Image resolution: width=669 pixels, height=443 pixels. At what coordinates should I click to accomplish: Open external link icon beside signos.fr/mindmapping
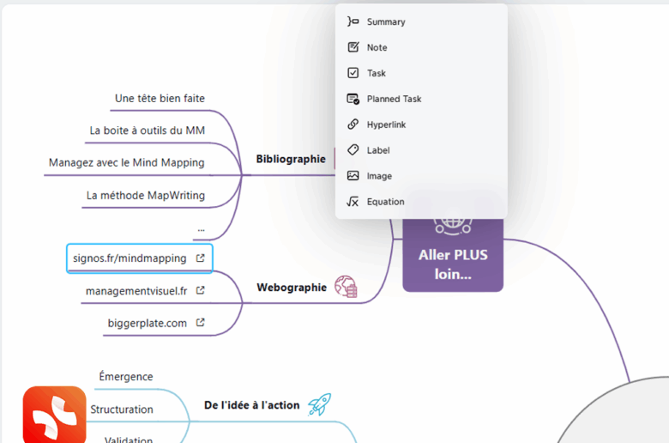200,258
